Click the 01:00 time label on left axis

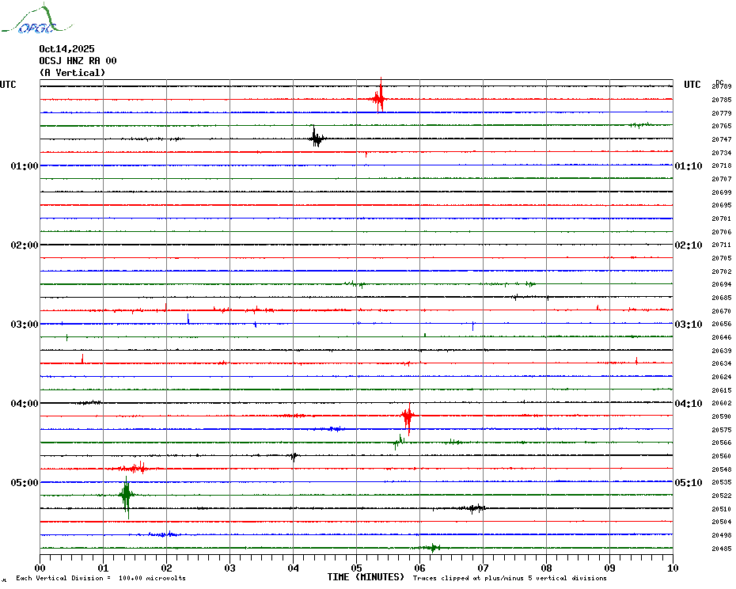(25, 166)
